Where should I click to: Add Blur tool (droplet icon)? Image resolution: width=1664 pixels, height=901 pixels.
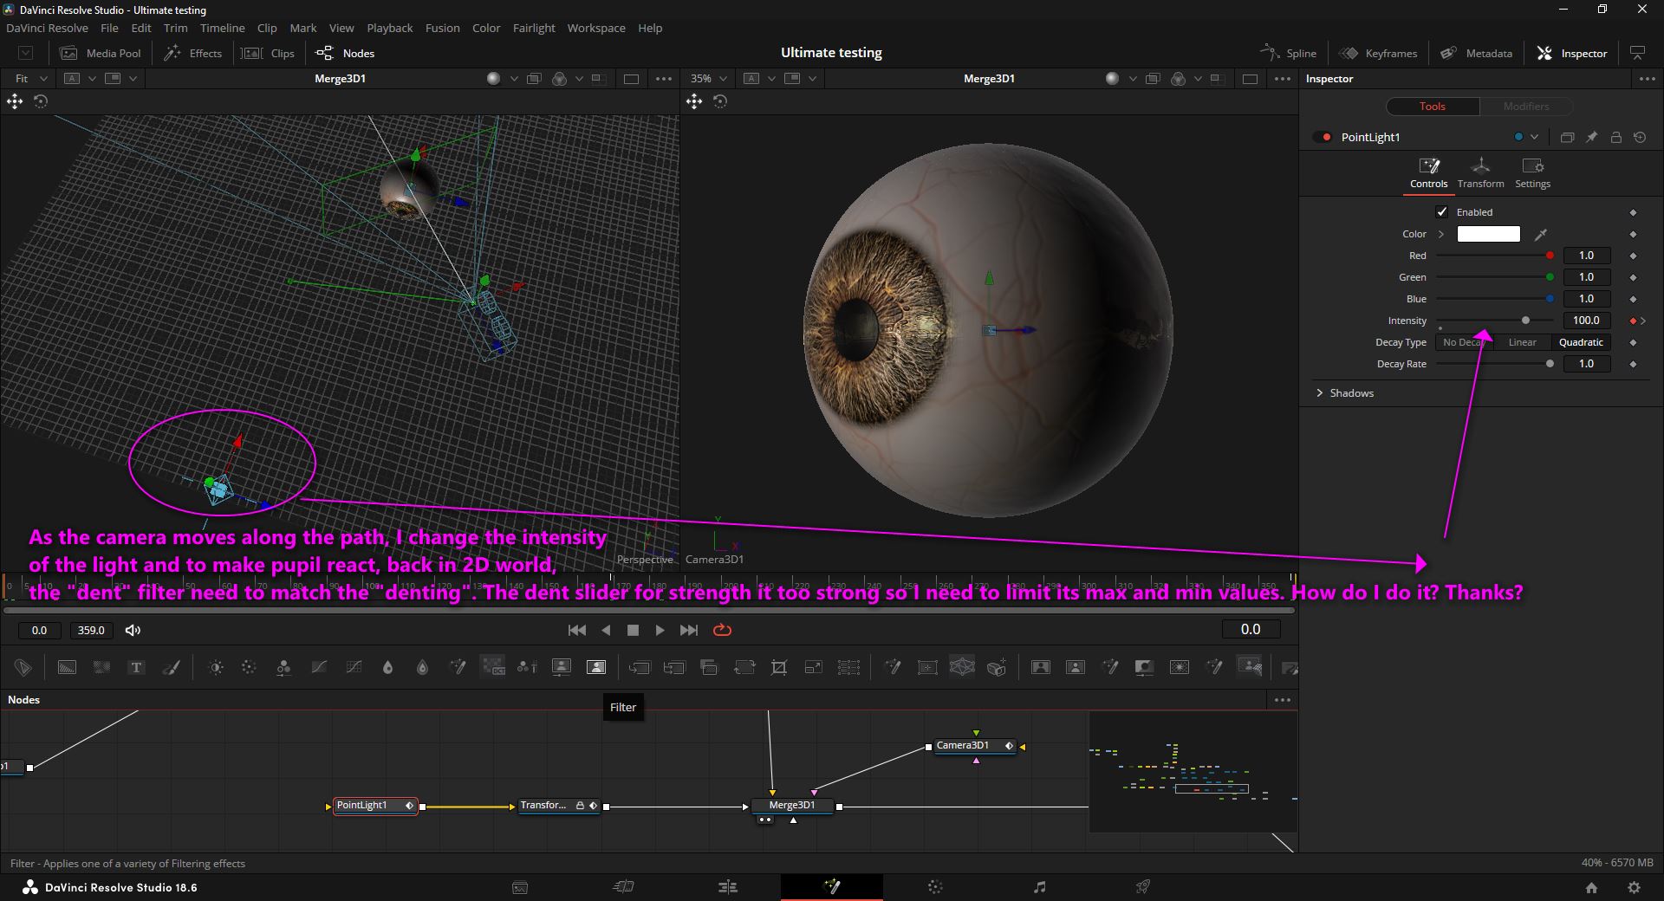(x=387, y=667)
